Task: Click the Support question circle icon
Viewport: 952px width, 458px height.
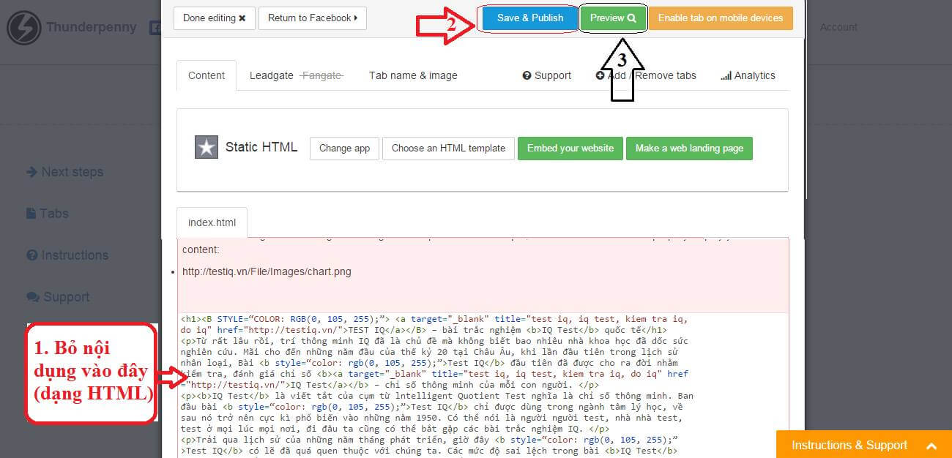Action: (527, 75)
